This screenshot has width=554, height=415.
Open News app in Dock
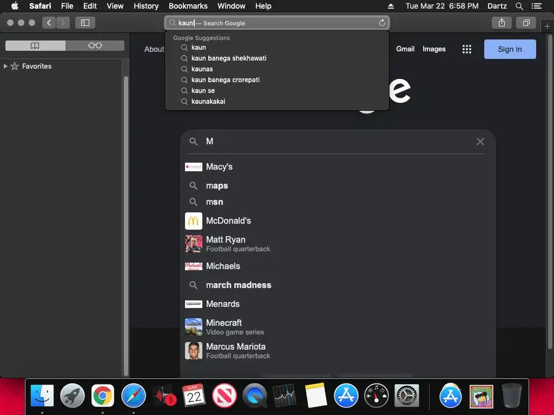click(225, 396)
